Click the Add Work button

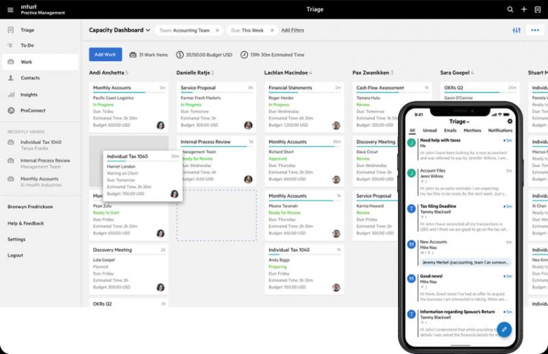point(105,54)
